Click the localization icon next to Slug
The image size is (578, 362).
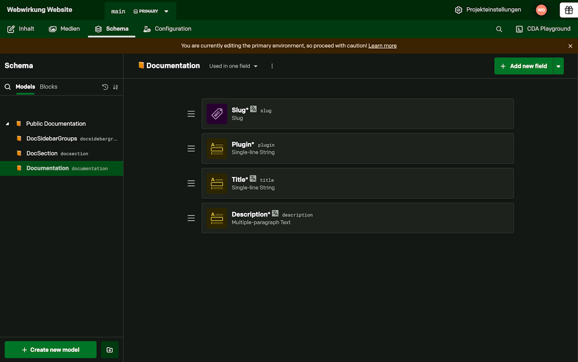(253, 109)
